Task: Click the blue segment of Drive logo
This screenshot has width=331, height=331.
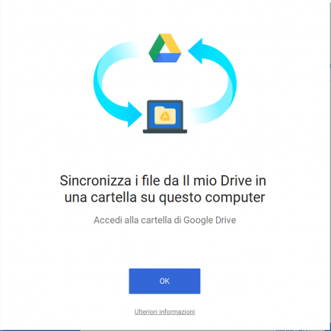Action: (x=167, y=58)
